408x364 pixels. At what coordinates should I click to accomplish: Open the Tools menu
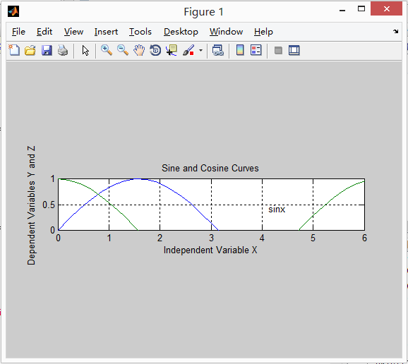tap(140, 32)
